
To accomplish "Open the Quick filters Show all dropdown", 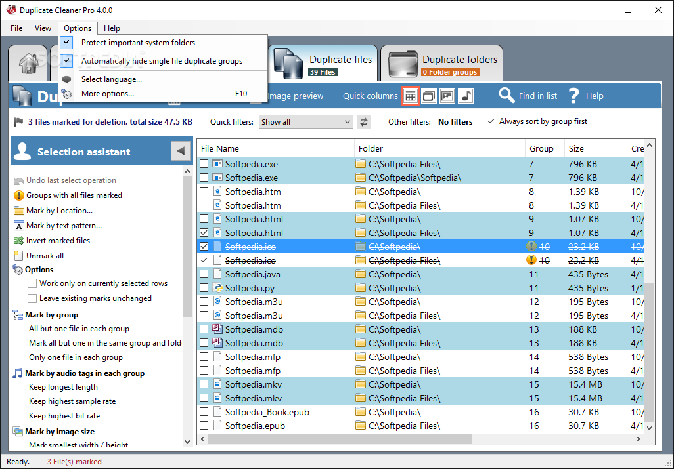I will [305, 122].
